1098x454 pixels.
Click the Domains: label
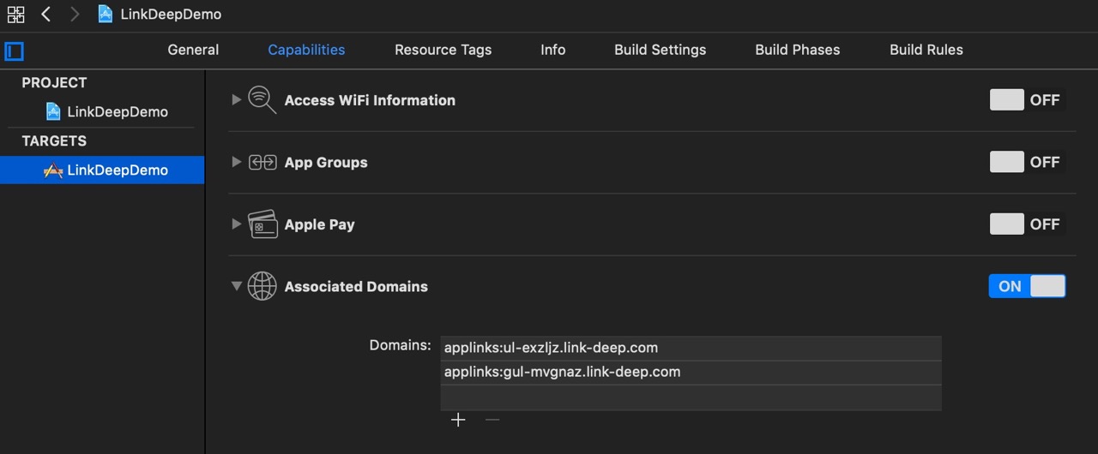point(400,345)
